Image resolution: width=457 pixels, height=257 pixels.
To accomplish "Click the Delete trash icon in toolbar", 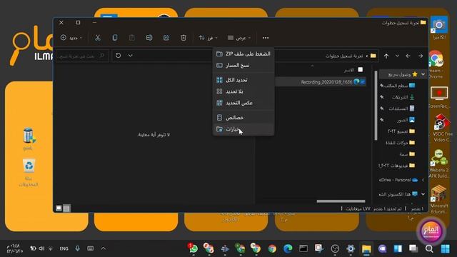I will click(x=184, y=38).
